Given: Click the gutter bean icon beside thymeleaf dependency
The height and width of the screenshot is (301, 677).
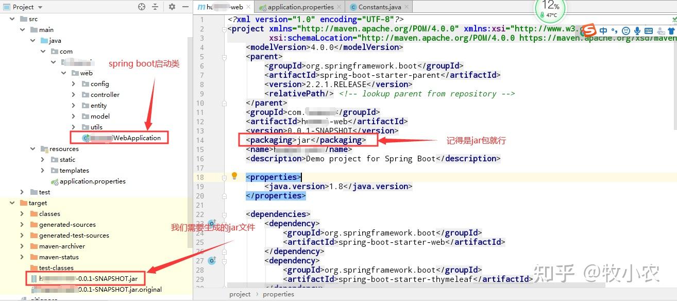Looking at the screenshot, I should [x=211, y=260].
